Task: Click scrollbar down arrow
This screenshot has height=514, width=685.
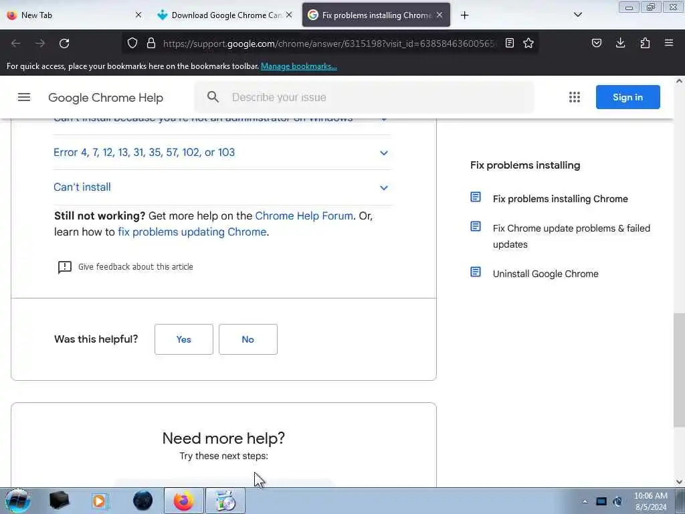Action: 679,482
